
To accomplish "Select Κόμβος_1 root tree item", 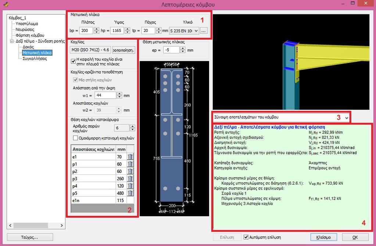I will pyautogui.click(x=17, y=18).
